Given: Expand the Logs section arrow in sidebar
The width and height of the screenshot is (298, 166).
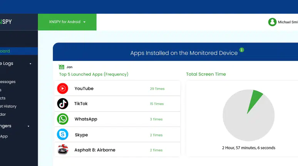Looking at the screenshot, I should (30, 64).
